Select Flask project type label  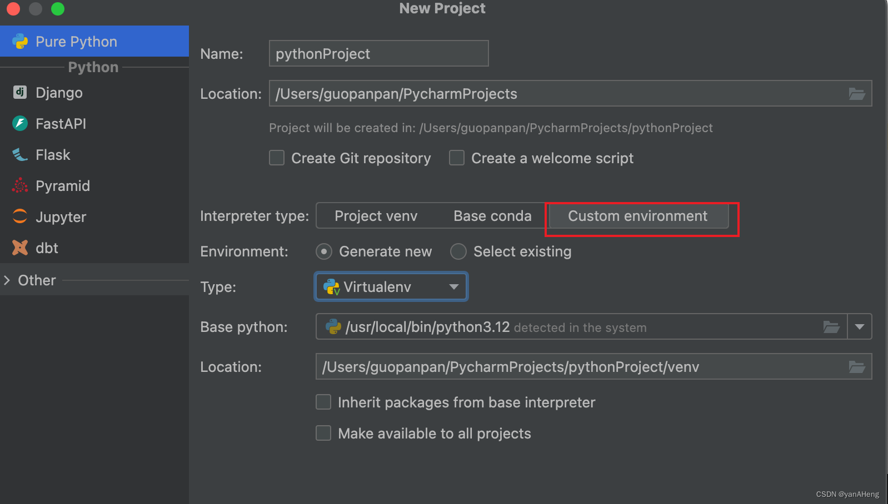[x=53, y=154]
